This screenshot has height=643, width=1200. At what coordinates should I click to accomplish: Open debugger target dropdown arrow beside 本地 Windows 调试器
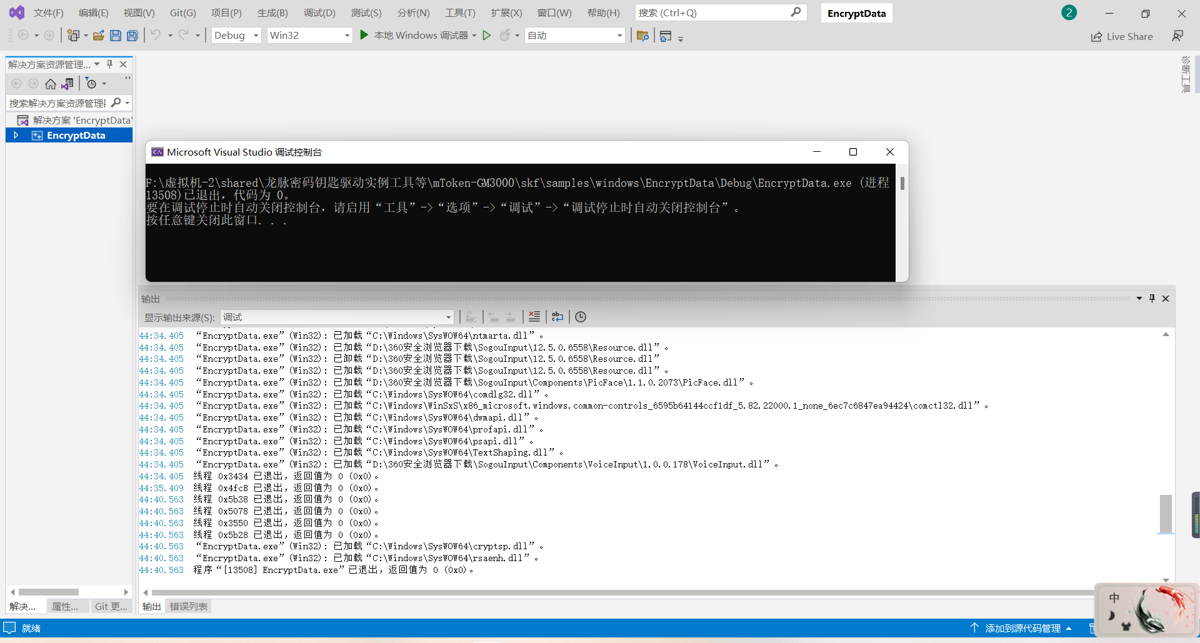[x=474, y=36]
